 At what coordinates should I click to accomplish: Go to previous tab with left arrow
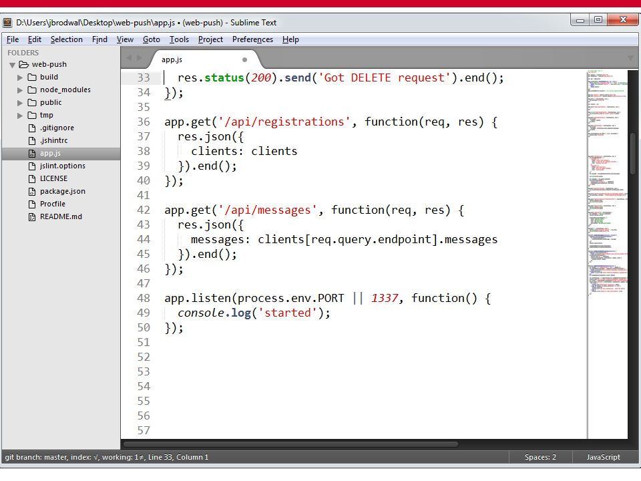coord(129,57)
